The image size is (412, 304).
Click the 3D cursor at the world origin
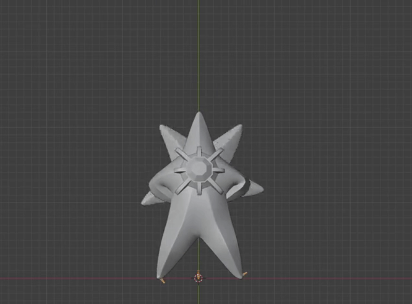point(198,278)
